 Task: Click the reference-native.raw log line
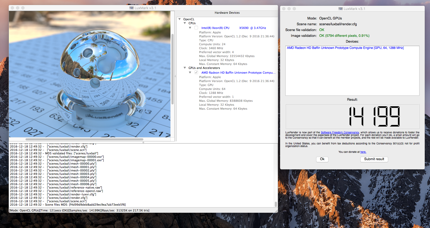pyautogui.click(x=56, y=188)
